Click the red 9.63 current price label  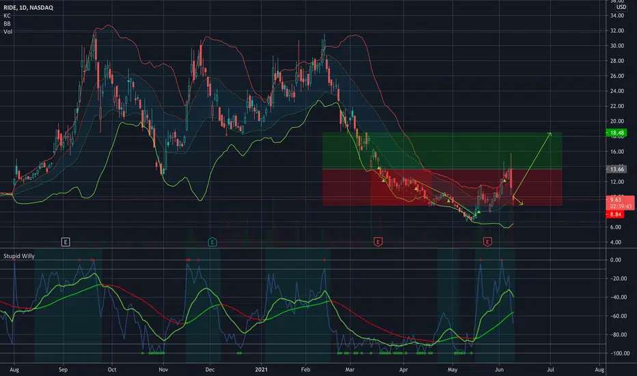pos(620,203)
